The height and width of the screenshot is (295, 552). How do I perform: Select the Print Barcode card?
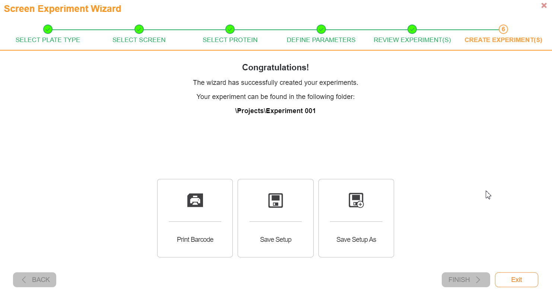point(195,218)
